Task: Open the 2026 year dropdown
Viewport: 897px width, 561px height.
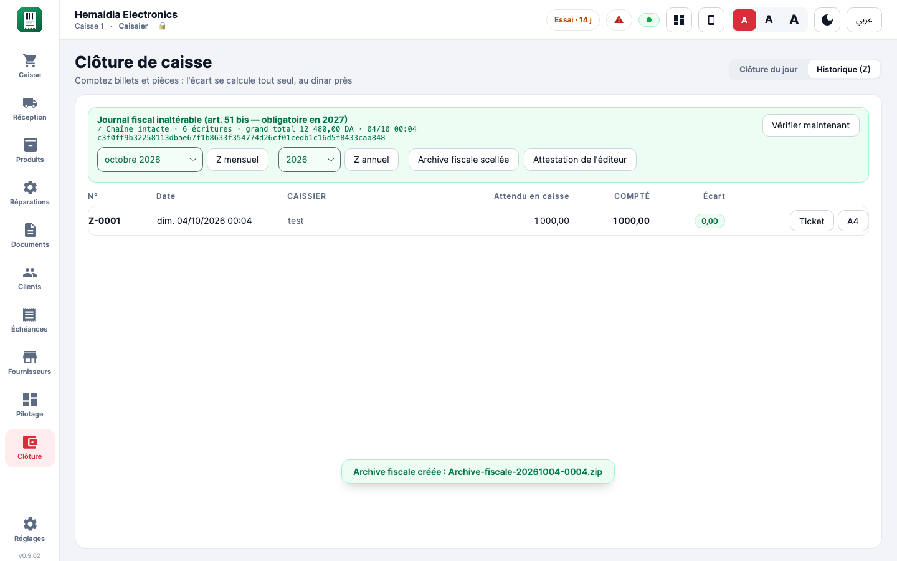Action: coord(310,160)
